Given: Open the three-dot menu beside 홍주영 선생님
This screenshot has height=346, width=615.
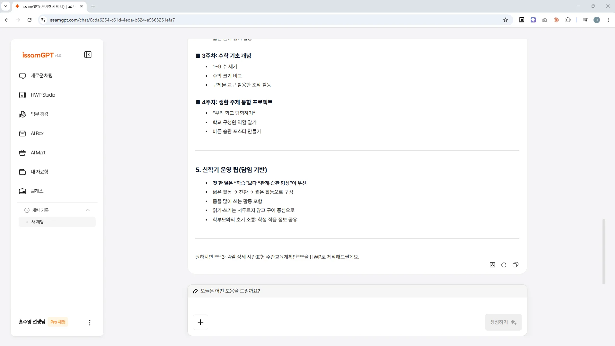Looking at the screenshot, I should click(x=90, y=323).
